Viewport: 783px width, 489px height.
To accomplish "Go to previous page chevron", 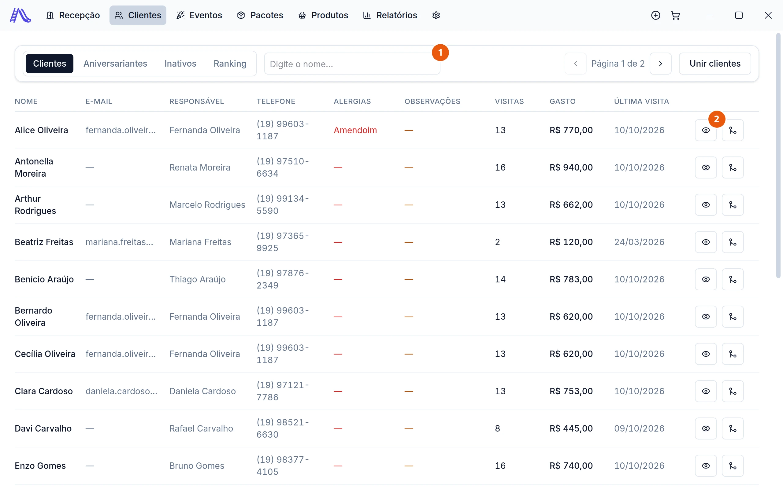I will pos(575,64).
